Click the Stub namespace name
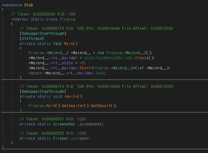The height and width of the screenshot is (153, 208). pos(28,5)
